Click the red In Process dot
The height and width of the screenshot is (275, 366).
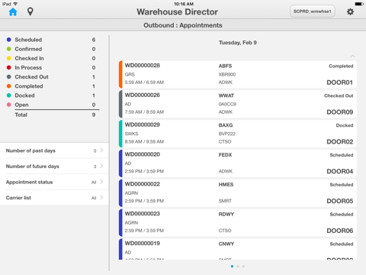tap(9, 67)
